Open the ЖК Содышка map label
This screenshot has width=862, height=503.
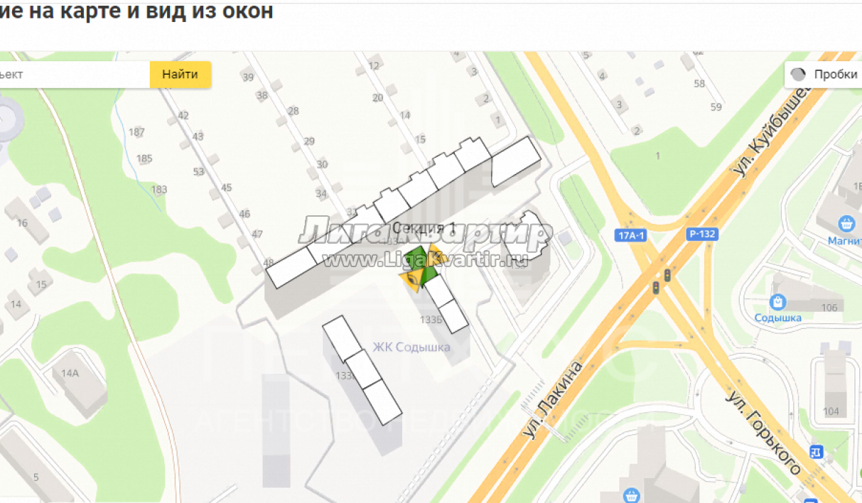coord(411,347)
